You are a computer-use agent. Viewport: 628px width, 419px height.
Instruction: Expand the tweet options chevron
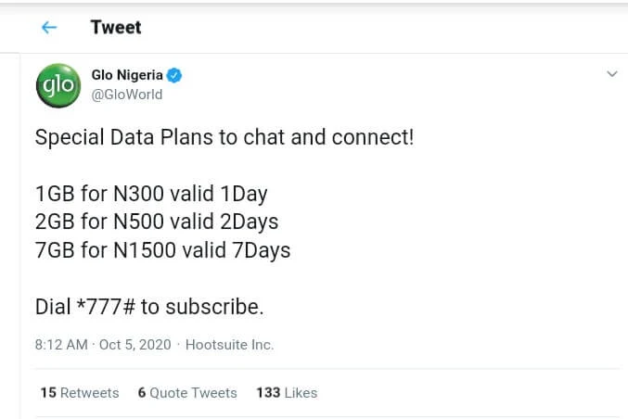[611, 74]
